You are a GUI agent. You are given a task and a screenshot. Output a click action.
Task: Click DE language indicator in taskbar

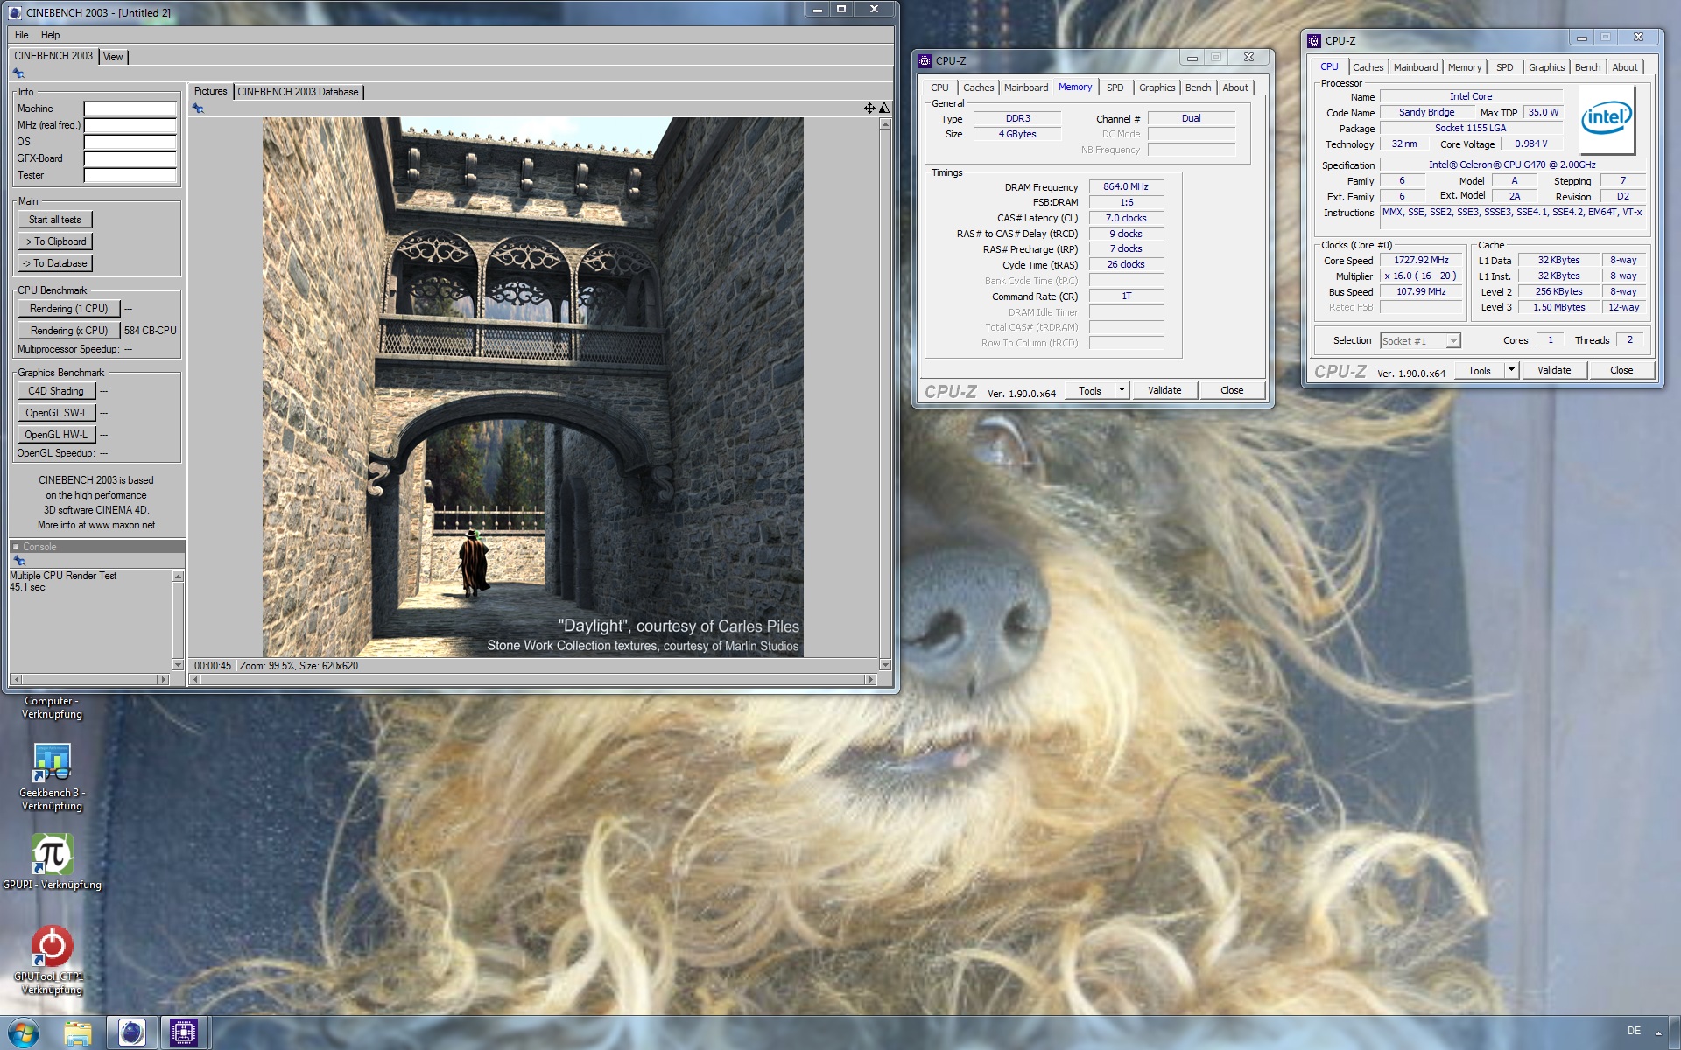tap(1634, 1031)
